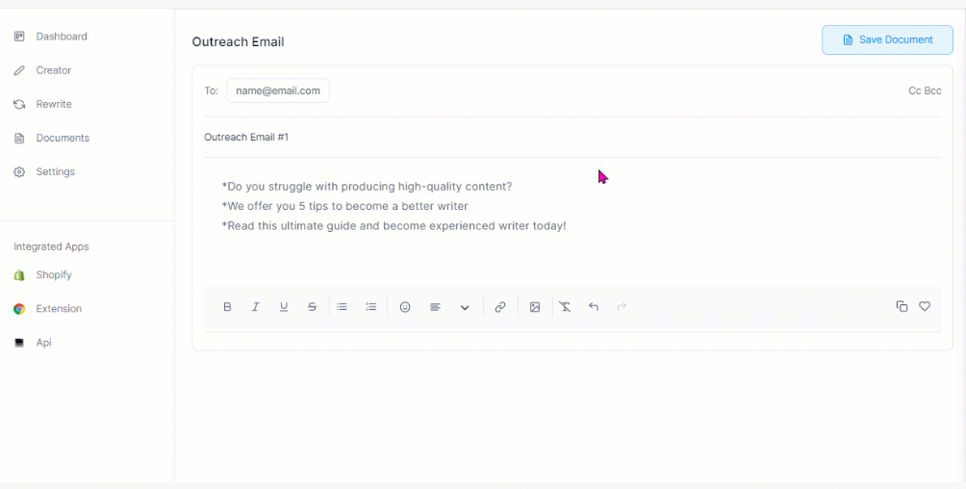966x489 pixels.
Task: Go to Documents in the sidebar
Action: (63, 138)
